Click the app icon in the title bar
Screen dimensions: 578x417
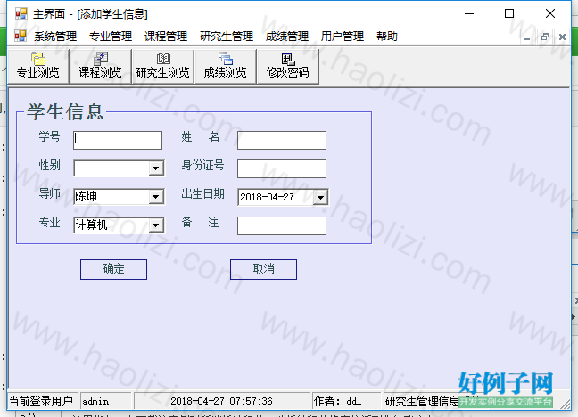click(x=21, y=13)
